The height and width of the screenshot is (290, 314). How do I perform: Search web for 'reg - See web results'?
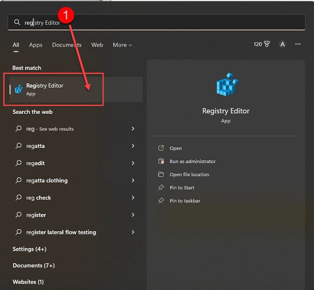pos(50,128)
